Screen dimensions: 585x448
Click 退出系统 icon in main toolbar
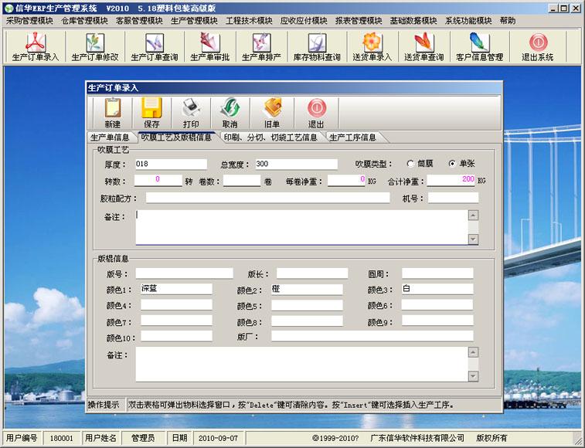(x=538, y=46)
